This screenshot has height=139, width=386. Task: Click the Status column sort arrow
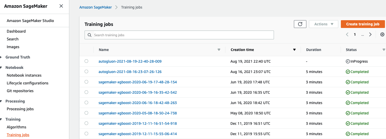[384, 50]
